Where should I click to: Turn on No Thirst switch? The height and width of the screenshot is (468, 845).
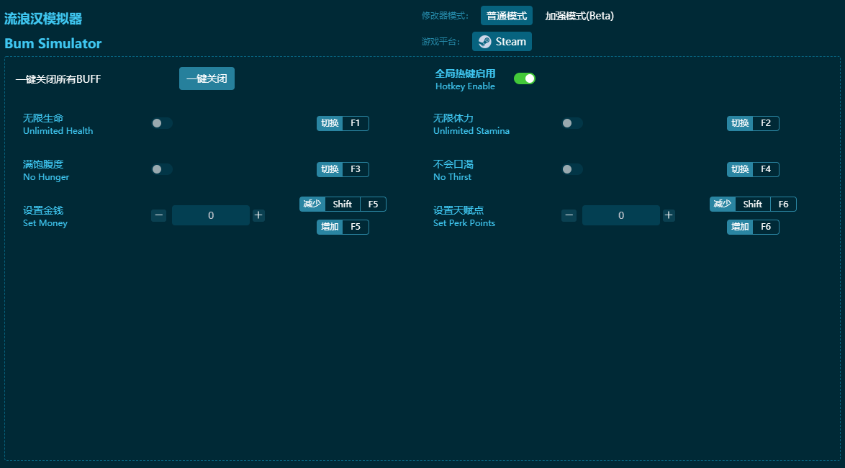[x=571, y=169]
